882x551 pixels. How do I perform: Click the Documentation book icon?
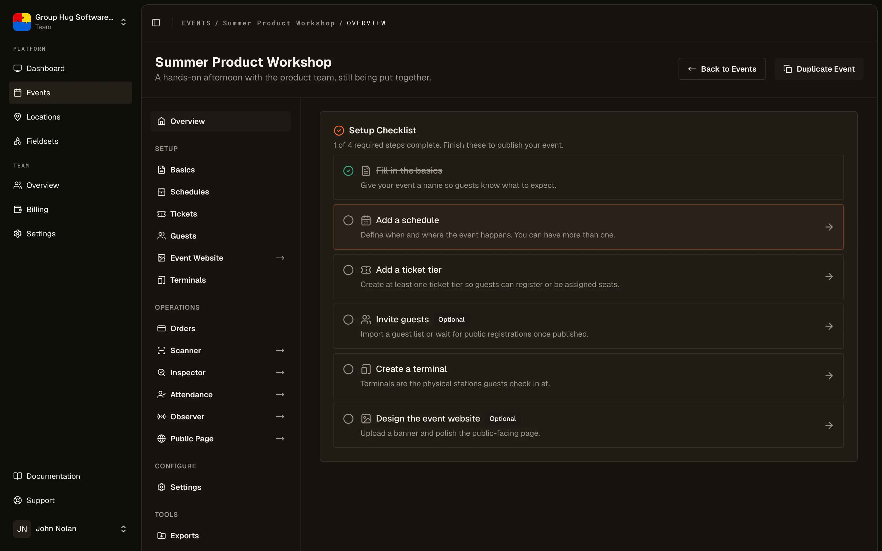(17, 476)
